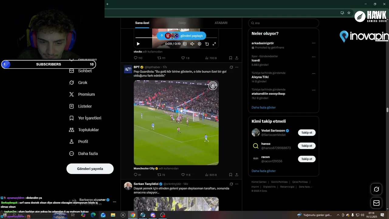Image resolution: width=389 pixels, height=219 pixels.
Task: Unmute the stocks video
Action: (x=192, y=44)
